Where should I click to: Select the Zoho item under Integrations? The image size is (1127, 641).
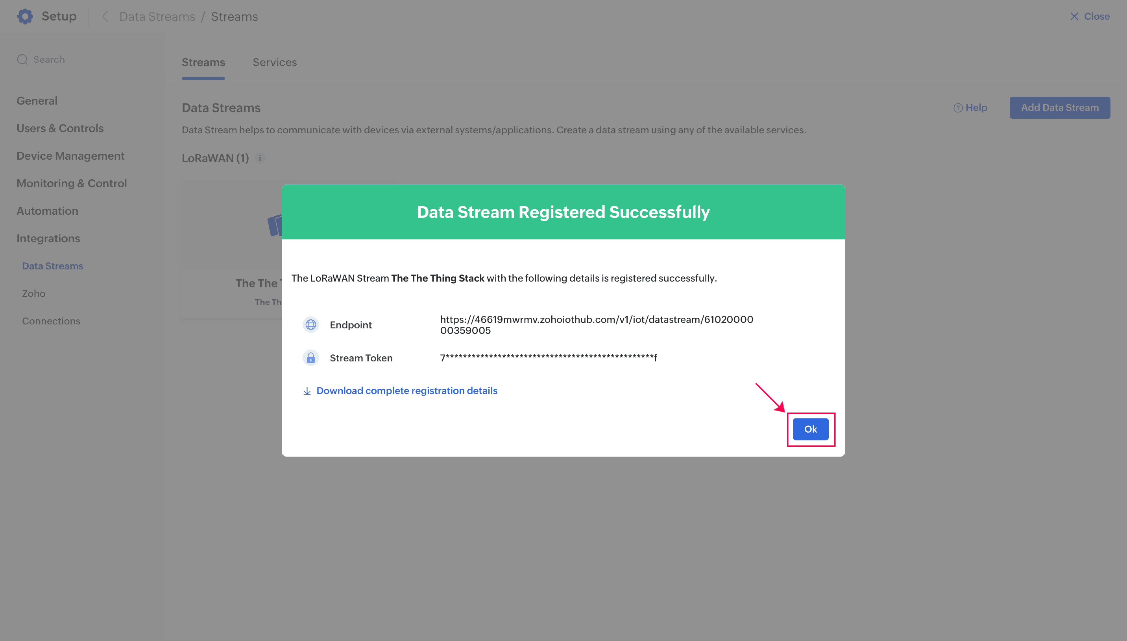tap(33, 293)
